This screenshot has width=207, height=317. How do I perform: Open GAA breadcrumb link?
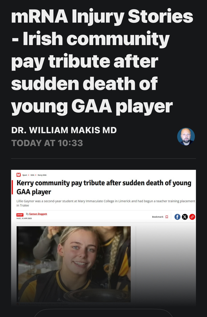coord(32,175)
